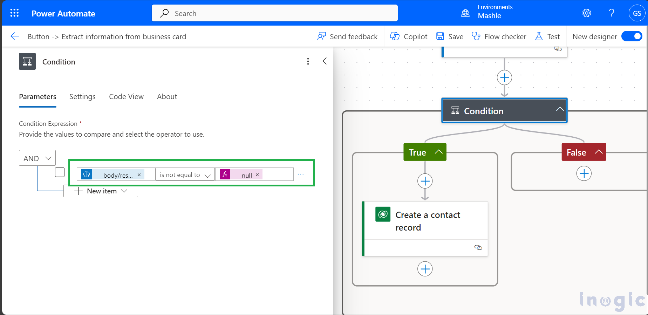648x315 pixels.
Task: Open the 'is not equal to' dropdown
Action: pyautogui.click(x=185, y=174)
